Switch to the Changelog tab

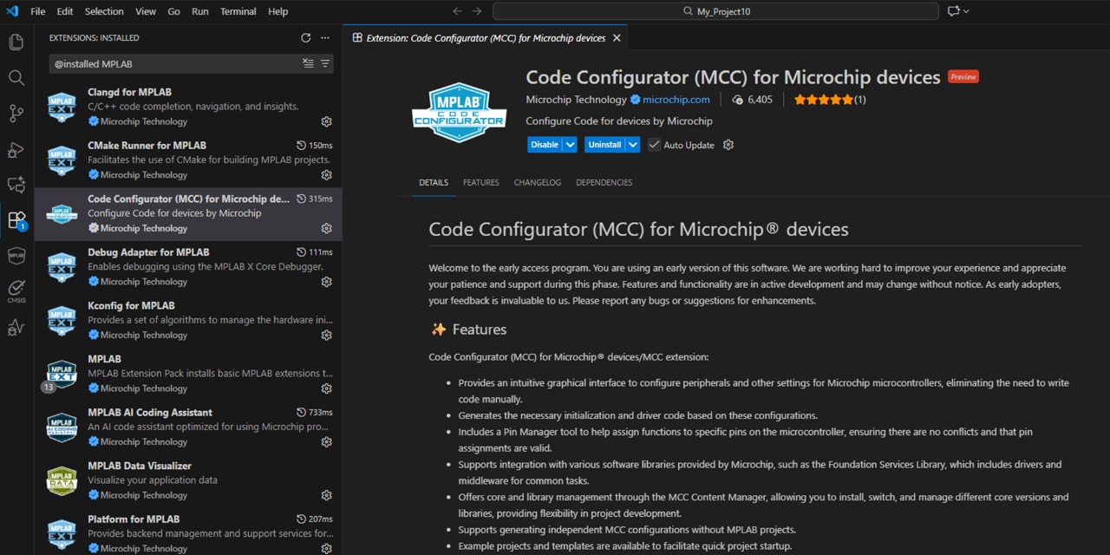537,183
